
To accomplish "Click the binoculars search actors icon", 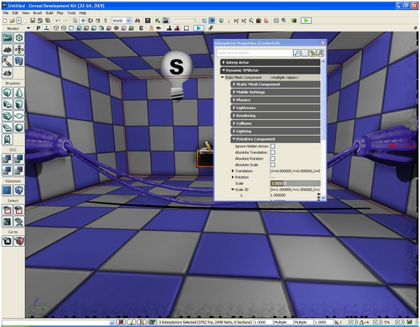I will [x=138, y=20].
